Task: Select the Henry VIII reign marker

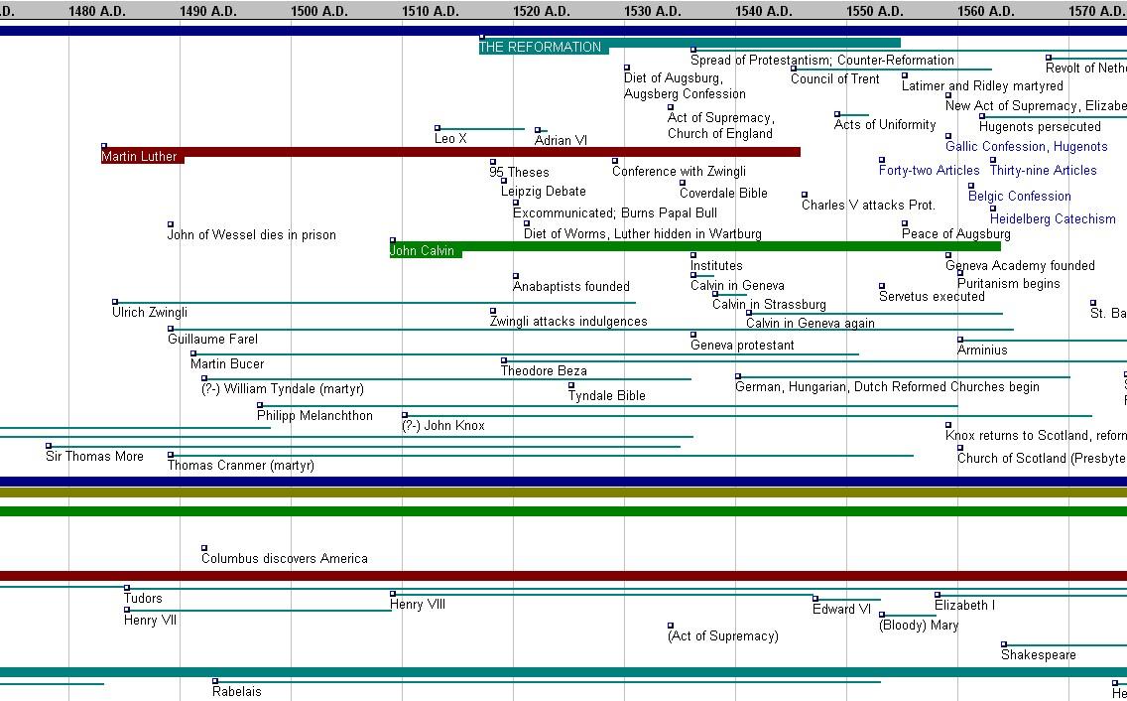Action: [x=418, y=605]
